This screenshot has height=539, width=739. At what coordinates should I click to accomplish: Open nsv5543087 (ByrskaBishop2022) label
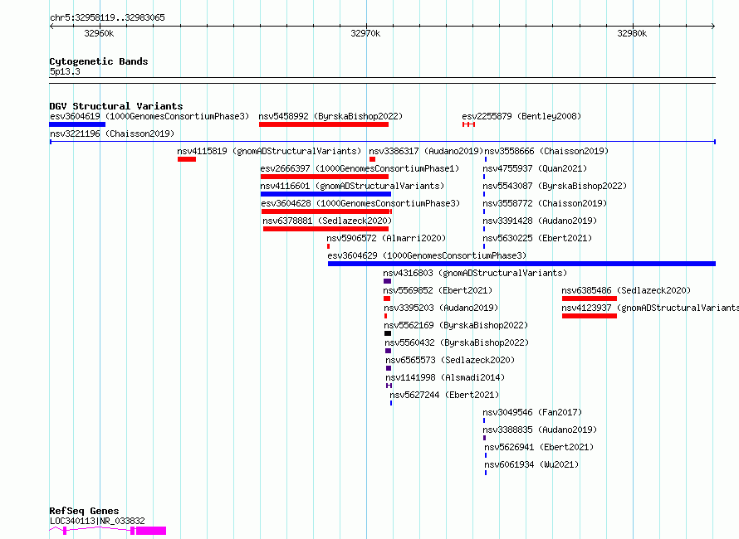tap(555, 186)
